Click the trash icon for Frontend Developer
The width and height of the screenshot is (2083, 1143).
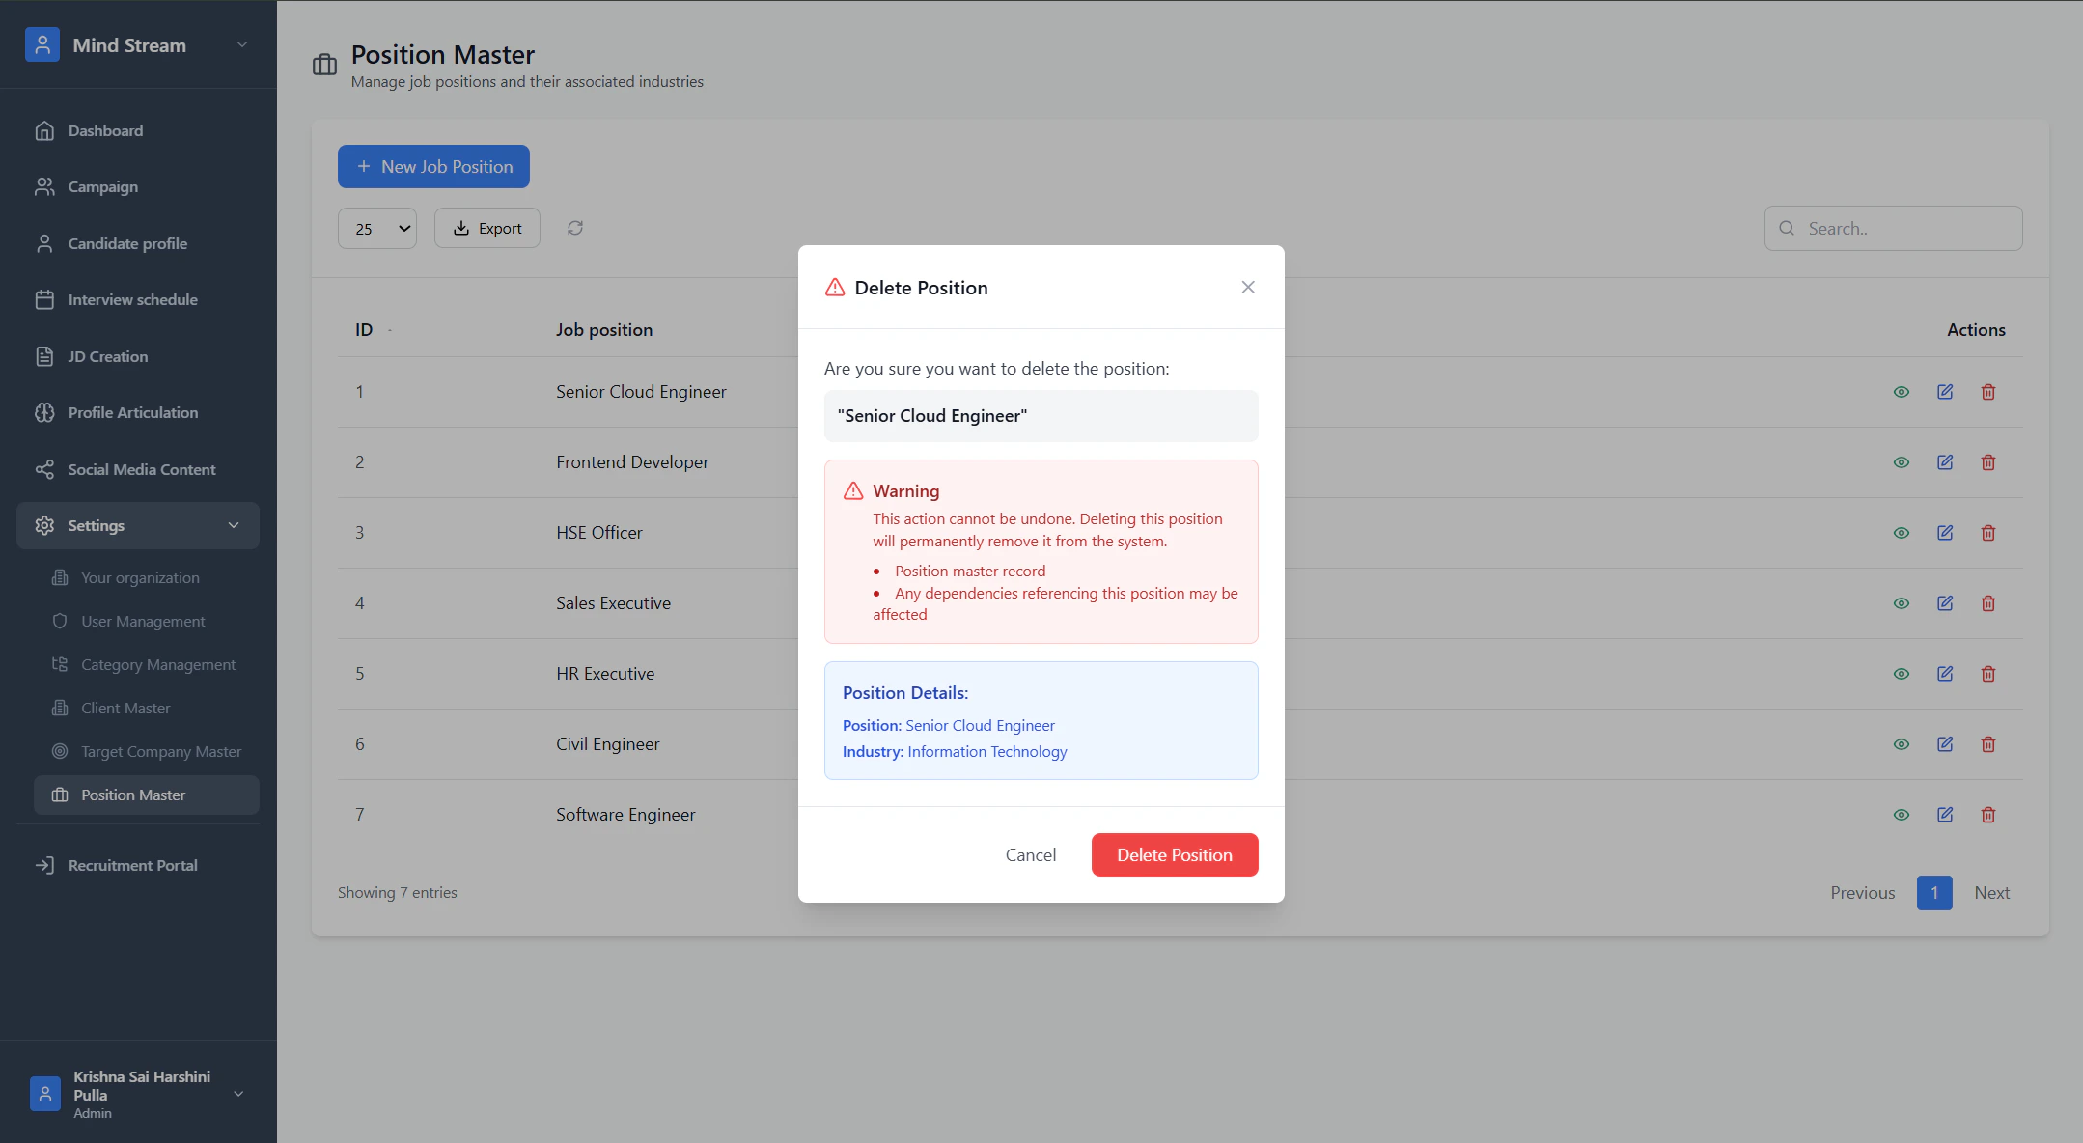(x=1988, y=462)
